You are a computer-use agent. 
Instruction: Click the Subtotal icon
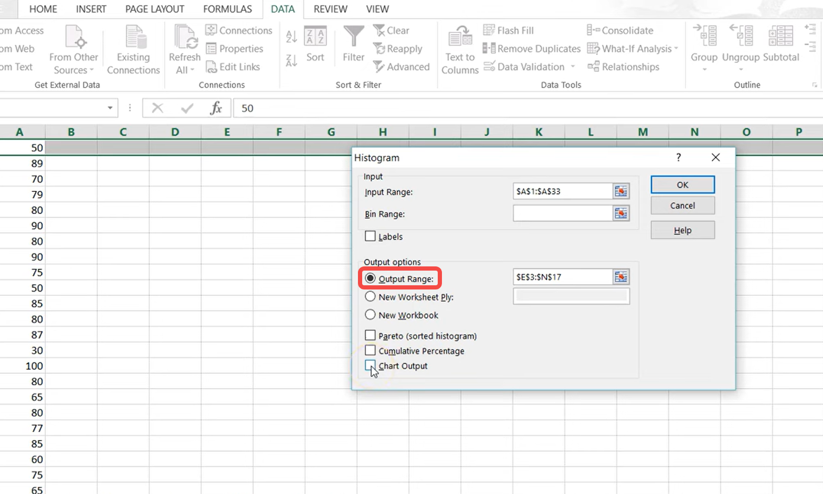point(780,37)
